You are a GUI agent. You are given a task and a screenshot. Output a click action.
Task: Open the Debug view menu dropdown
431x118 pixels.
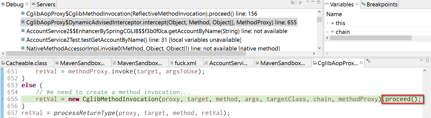point(307,2)
